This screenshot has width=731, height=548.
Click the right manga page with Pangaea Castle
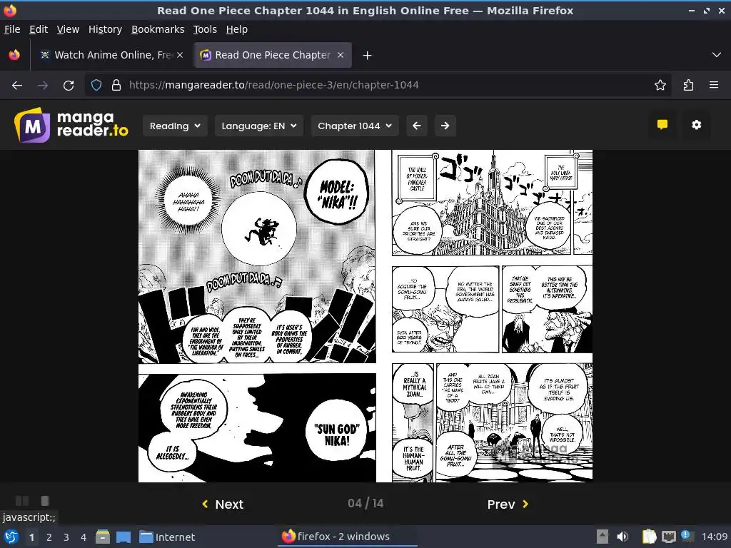point(492,316)
